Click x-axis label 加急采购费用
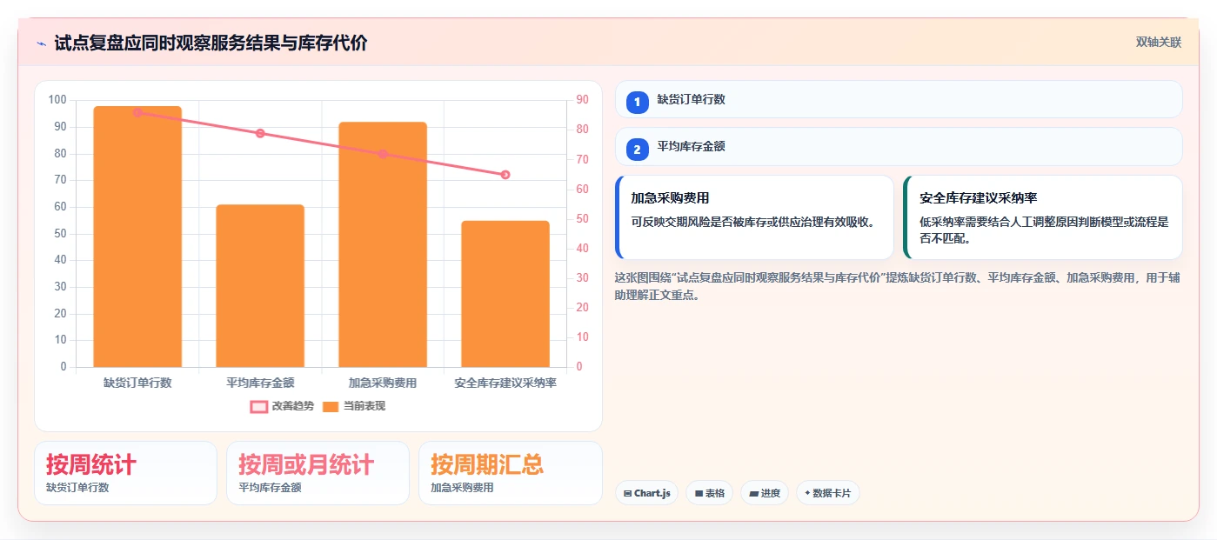Image resolution: width=1217 pixels, height=540 pixels. (383, 383)
